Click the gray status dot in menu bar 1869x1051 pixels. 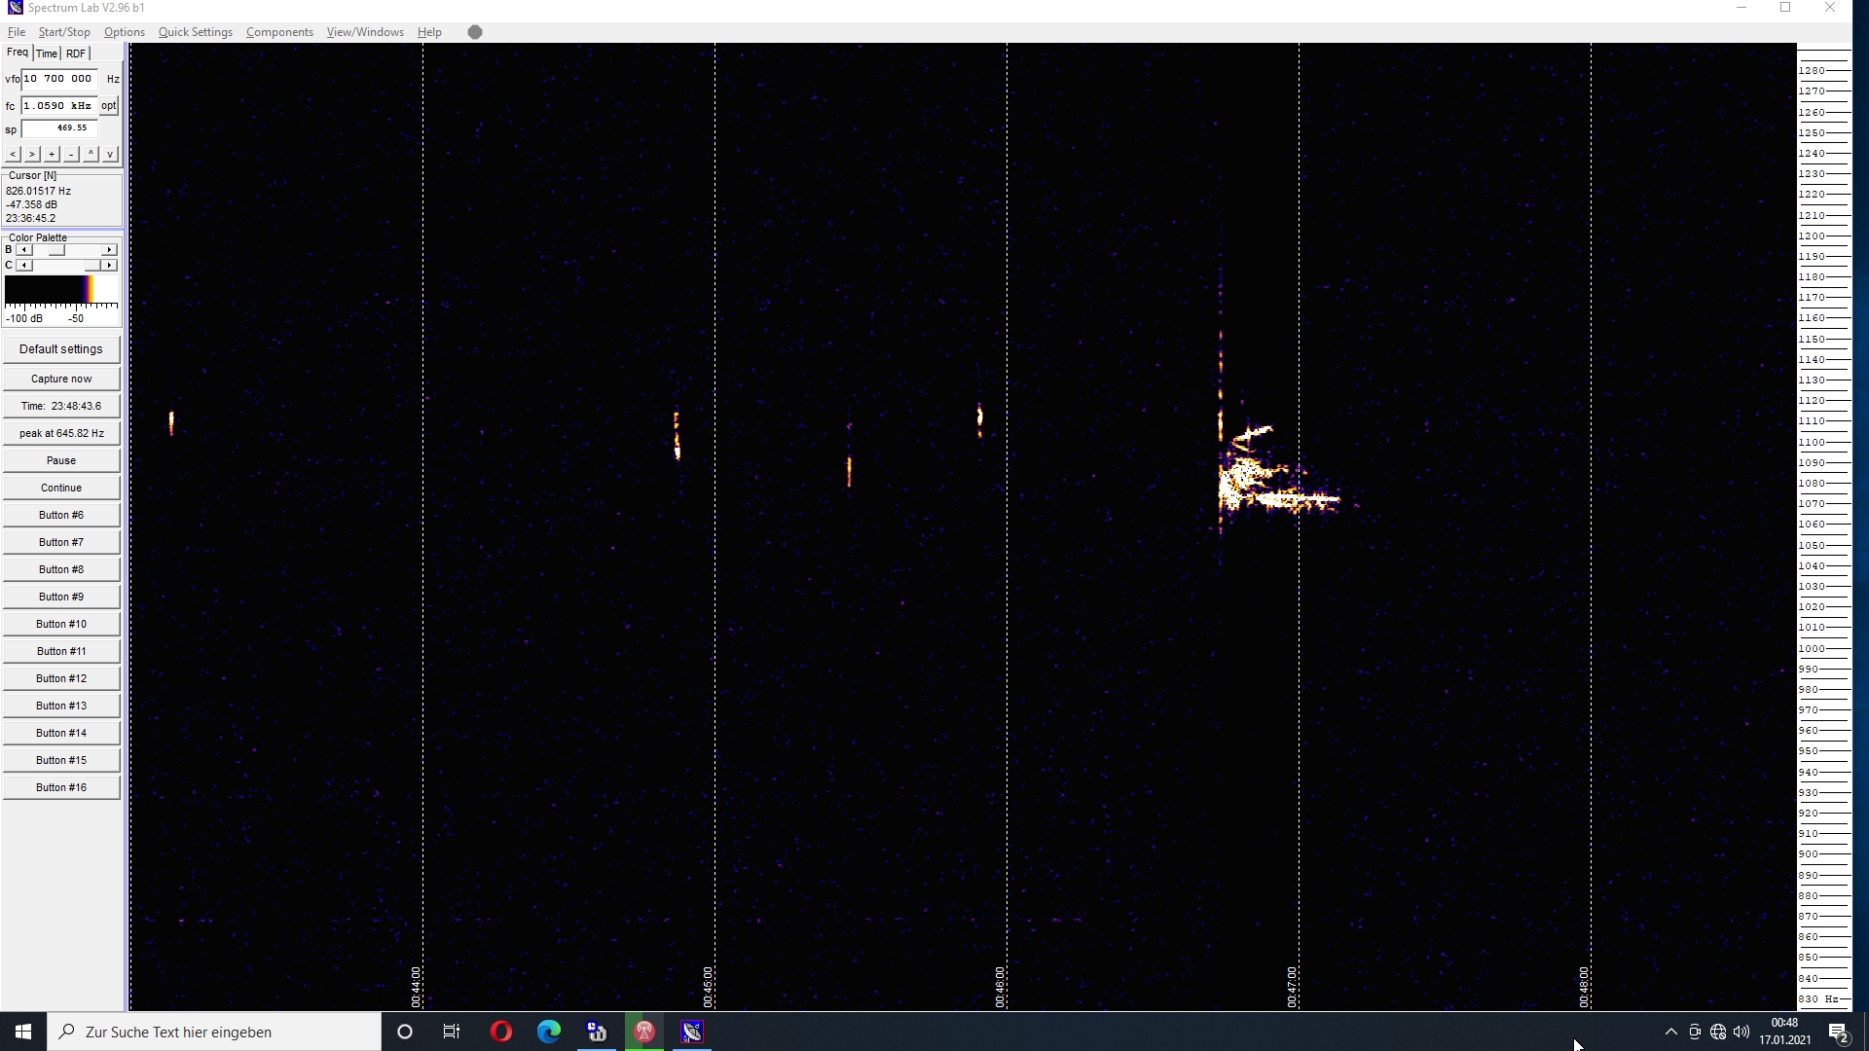(475, 32)
